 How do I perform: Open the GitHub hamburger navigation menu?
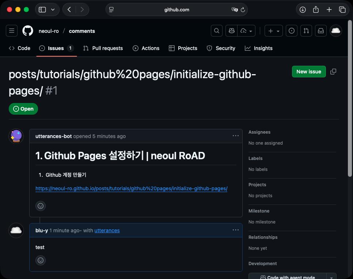pyautogui.click(x=12, y=31)
